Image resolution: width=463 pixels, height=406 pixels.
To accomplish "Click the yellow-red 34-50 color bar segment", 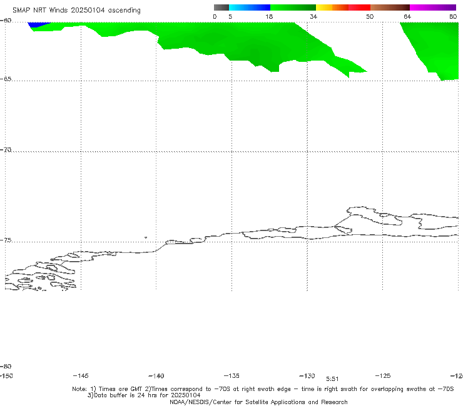I will (343, 7).
